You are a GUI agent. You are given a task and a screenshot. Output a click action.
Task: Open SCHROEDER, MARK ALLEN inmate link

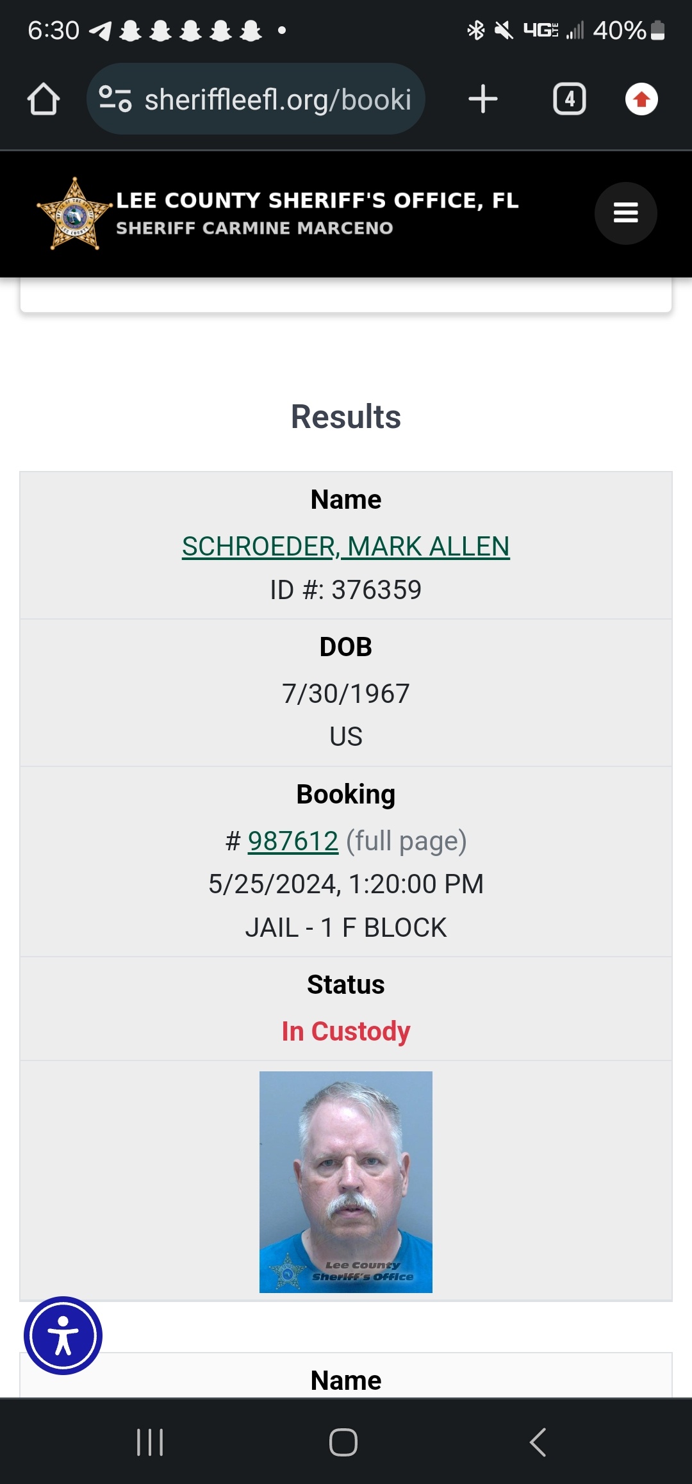[x=346, y=547]
